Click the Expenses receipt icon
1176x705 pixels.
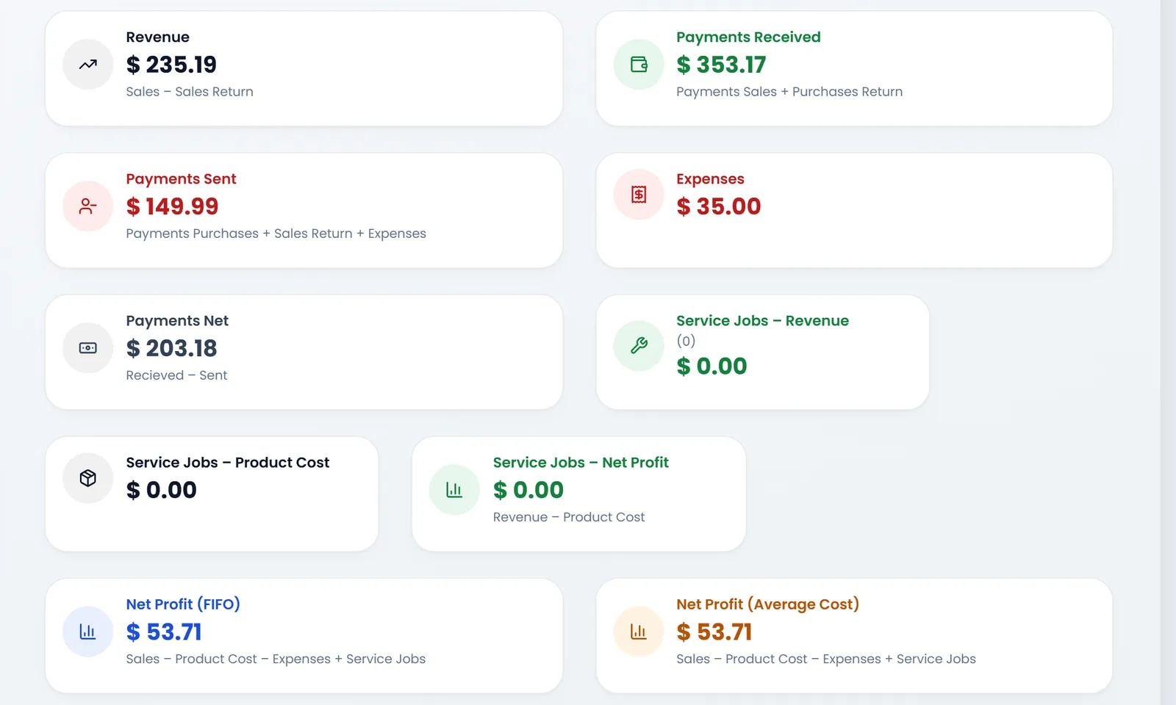(x=639, y=195)
